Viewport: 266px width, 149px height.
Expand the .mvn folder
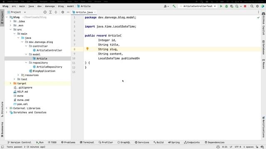point(10,25)
